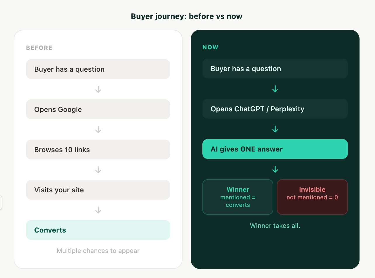Click the green arrow below "Opens ChatGPT / Perplexity"

pyautogui.click(x=275, y=129)
